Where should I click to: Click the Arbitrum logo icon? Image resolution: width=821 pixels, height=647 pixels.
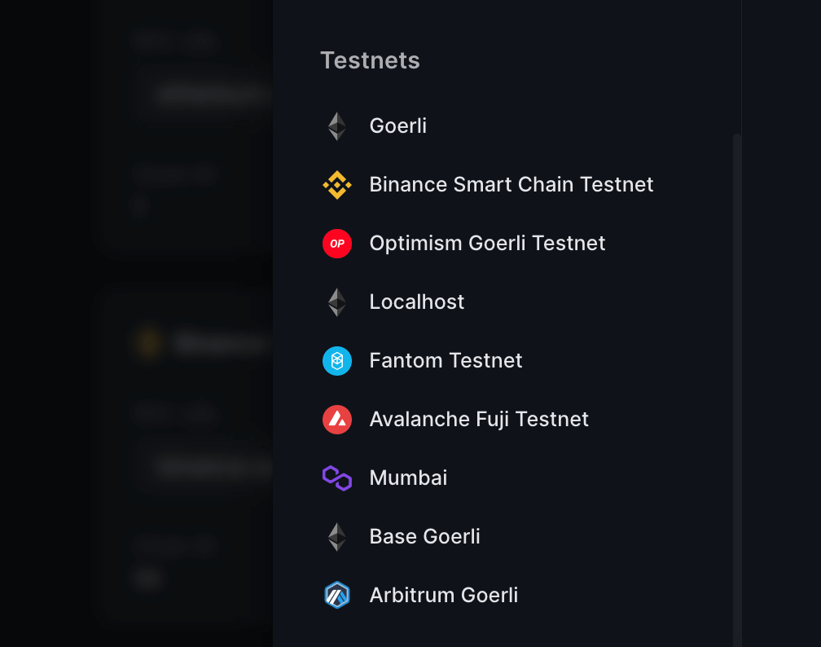tap(336, 596)
